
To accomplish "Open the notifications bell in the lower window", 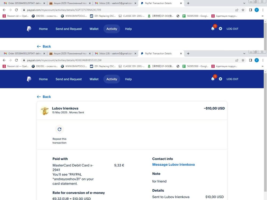I will (x=213, y=79).
